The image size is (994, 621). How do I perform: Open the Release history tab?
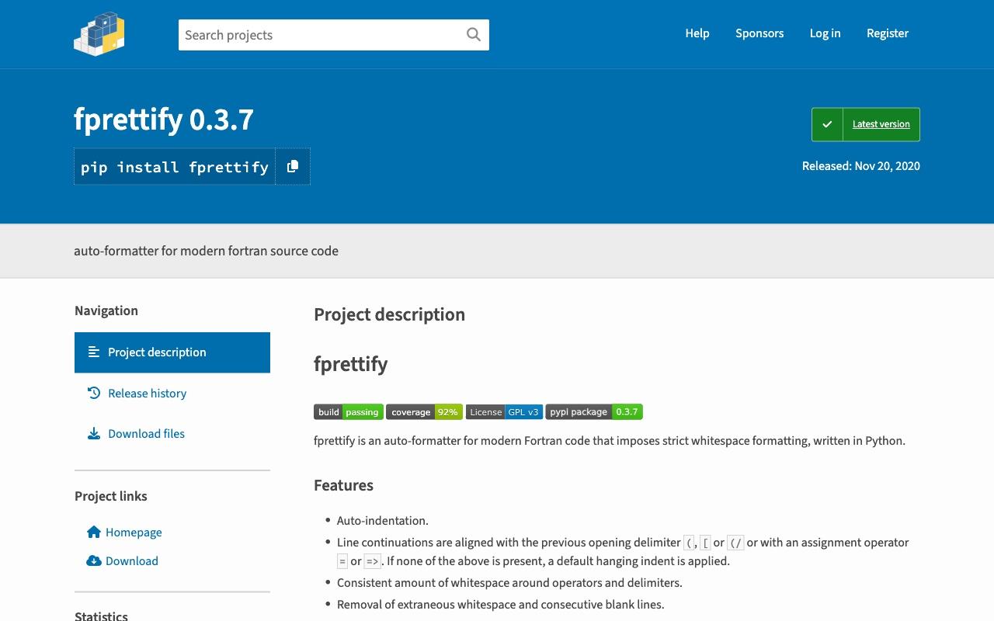pyautogui.click(x=172, y=393)
